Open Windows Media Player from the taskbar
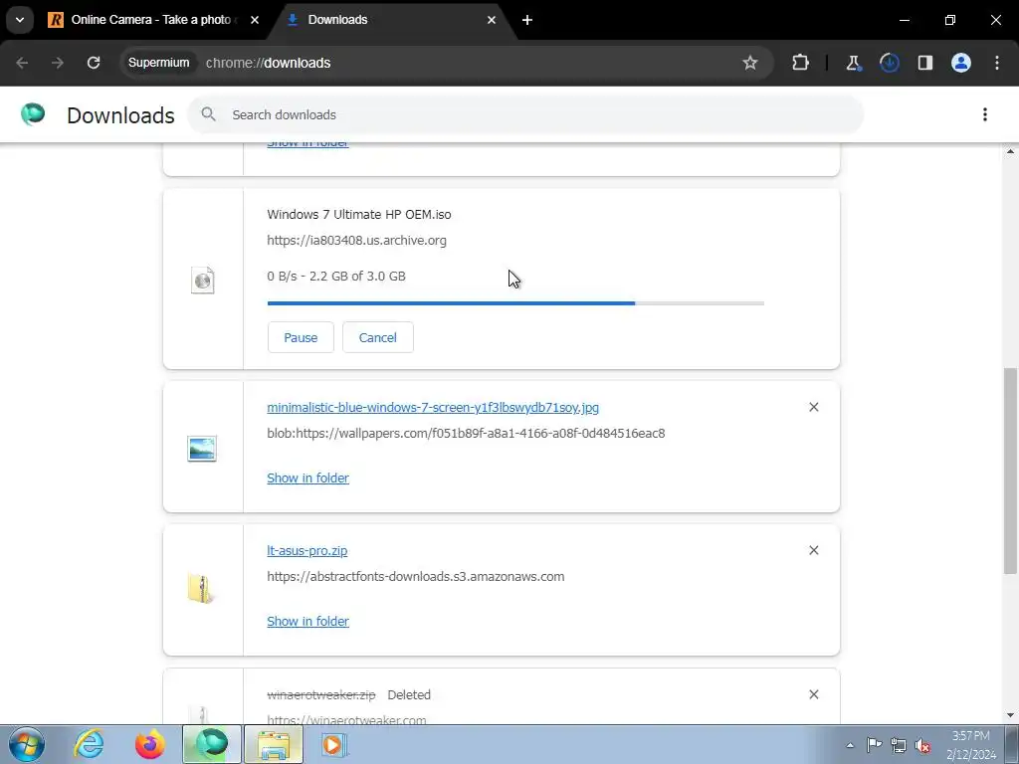The image size is (1019, 764). pyautogui.click(x=334, y=744)
